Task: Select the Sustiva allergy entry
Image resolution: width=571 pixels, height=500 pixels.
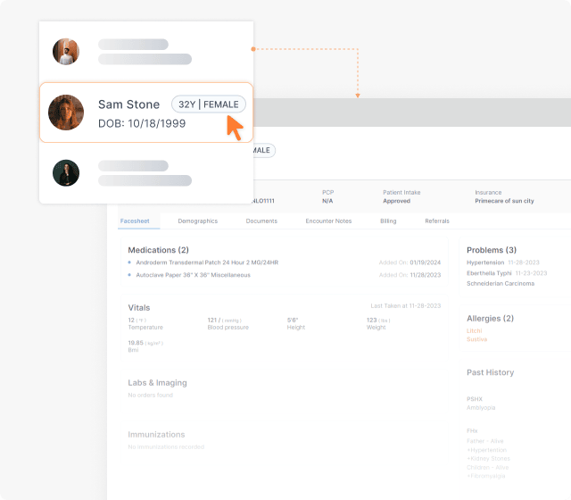Action: point(476,339)
